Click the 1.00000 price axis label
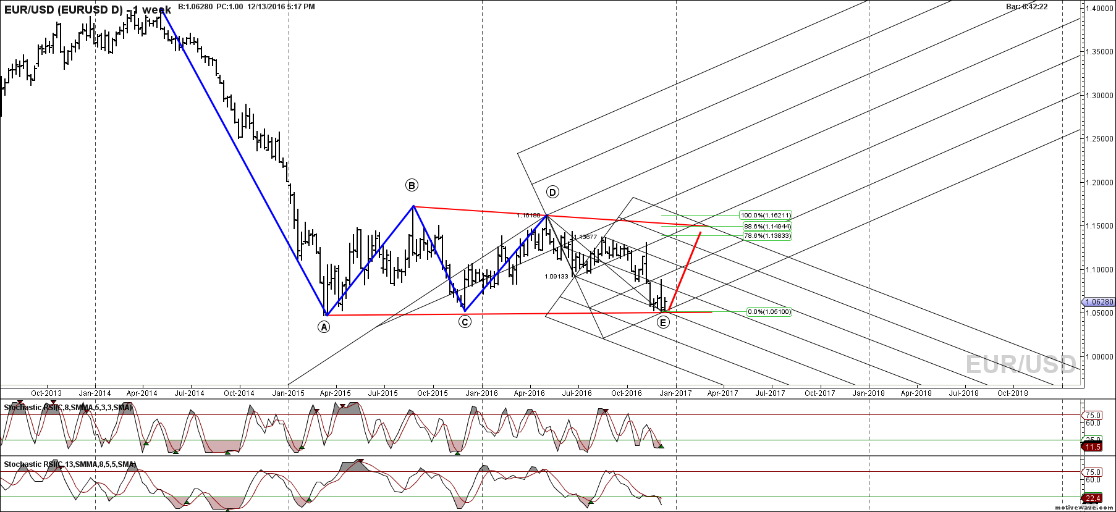This screenshot has width=1116, height=512. point(1100,357)
